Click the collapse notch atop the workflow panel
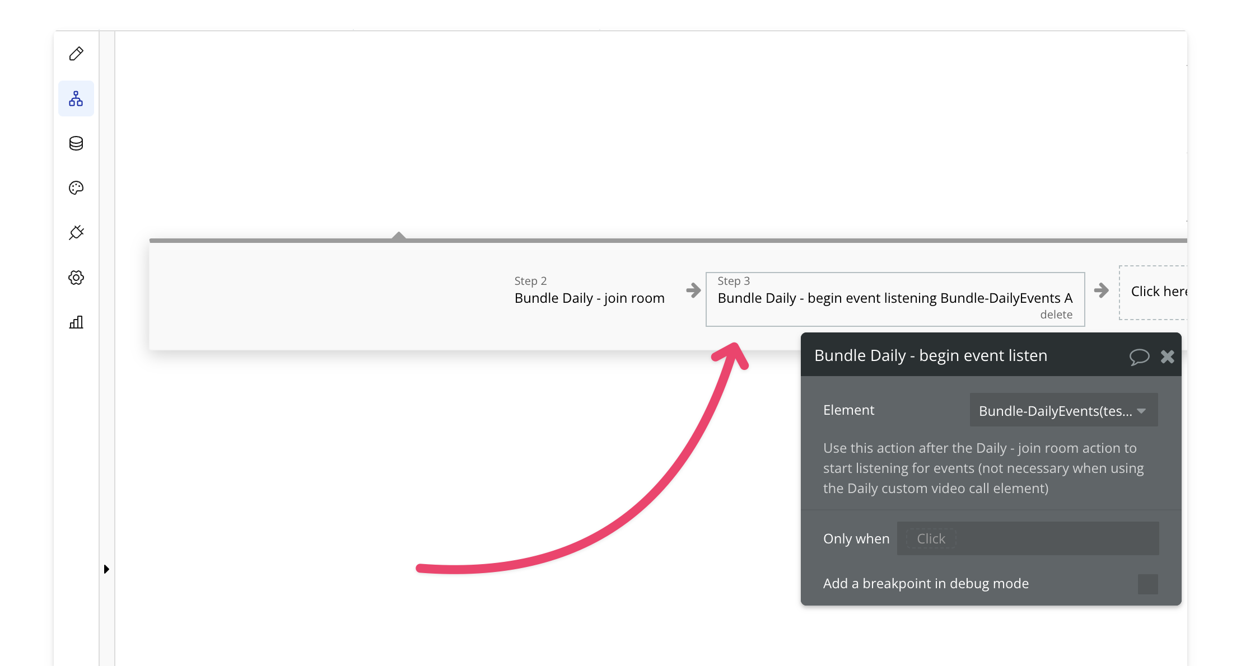This screenshot has width=1241, height=666. tap(399, 236)
